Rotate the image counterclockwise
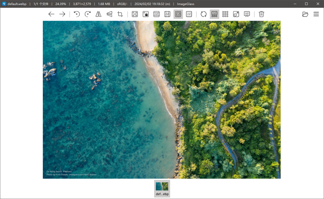 (x=77, y=14)
